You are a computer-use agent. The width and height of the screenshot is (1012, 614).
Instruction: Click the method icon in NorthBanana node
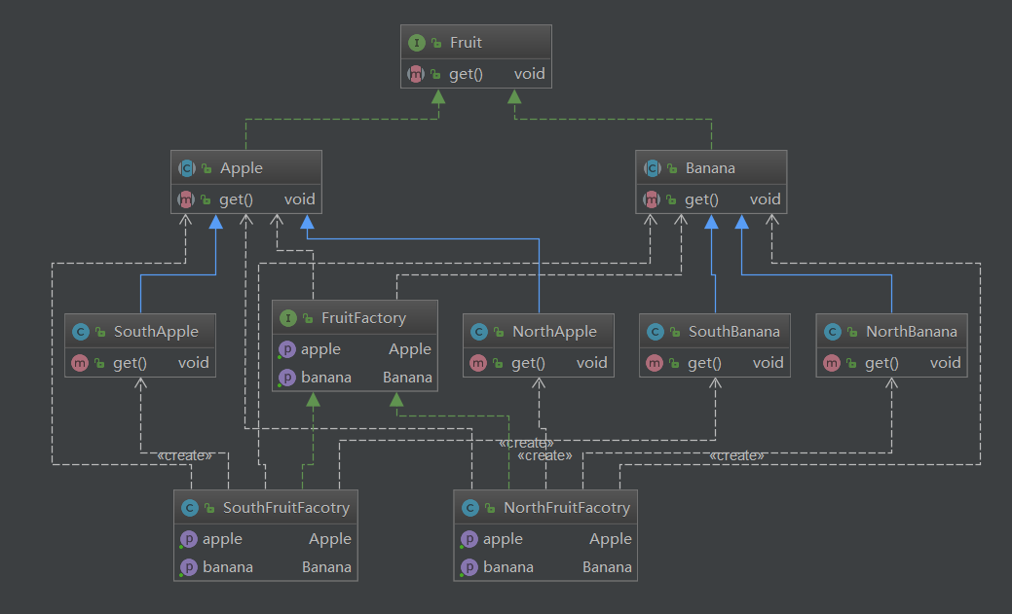832,363
